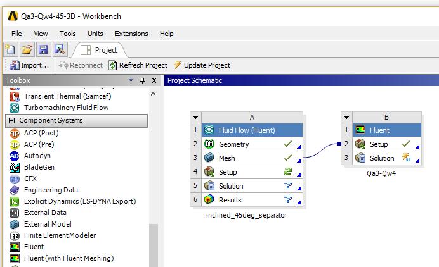Click system A Setup refresh-required status icon
The height and width of the screenshot is (267, 439).
tap(288, 171)
